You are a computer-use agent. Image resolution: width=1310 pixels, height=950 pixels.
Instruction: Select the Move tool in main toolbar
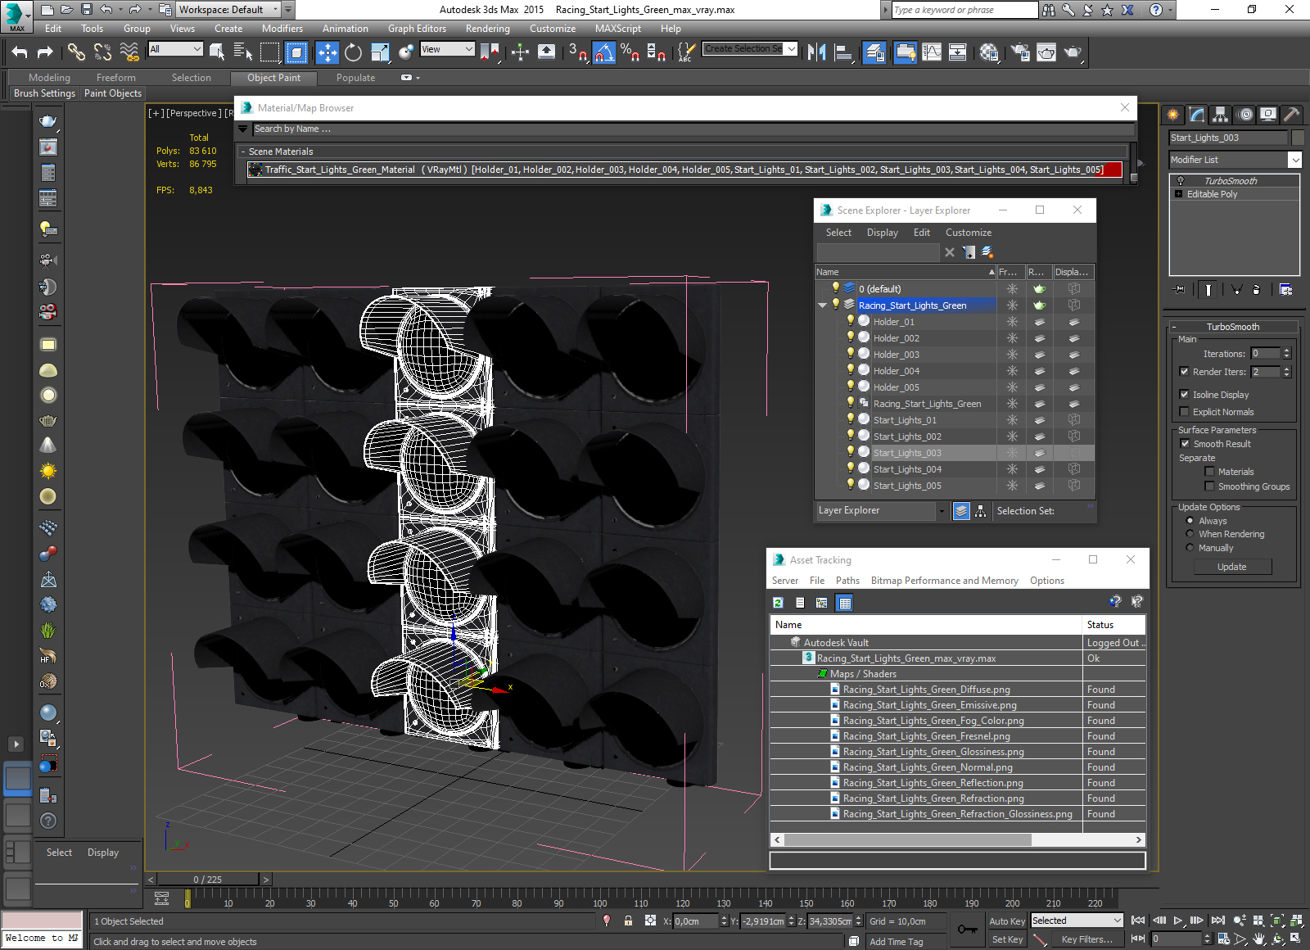(327, 53)
